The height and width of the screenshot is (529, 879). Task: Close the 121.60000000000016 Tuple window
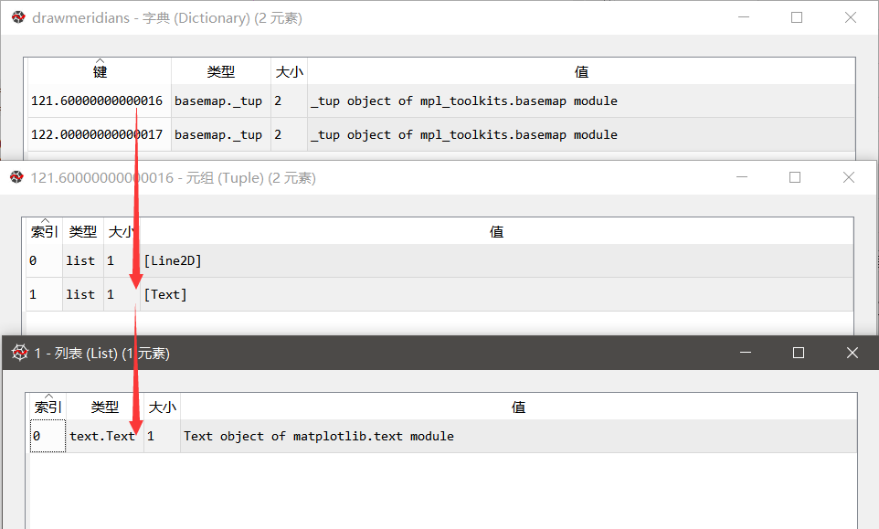849,177
